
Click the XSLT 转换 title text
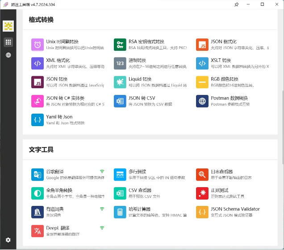221,60
